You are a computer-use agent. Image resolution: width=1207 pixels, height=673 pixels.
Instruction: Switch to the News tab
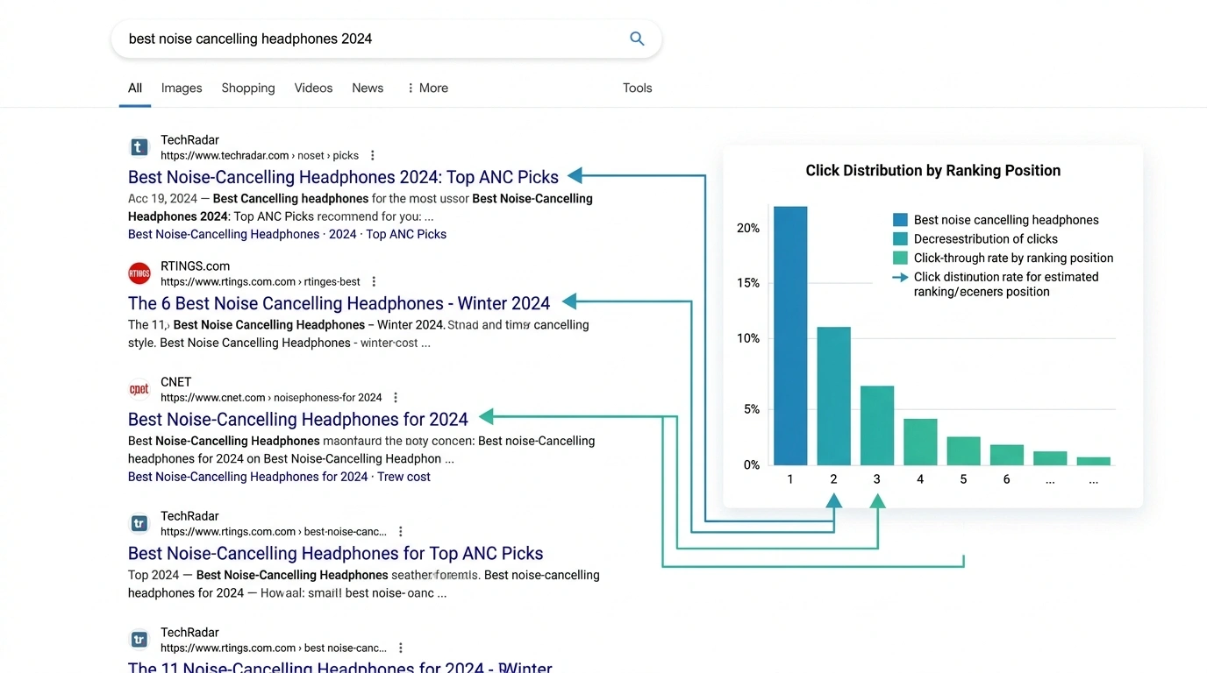pyautogui.click(x=368, y=88)
